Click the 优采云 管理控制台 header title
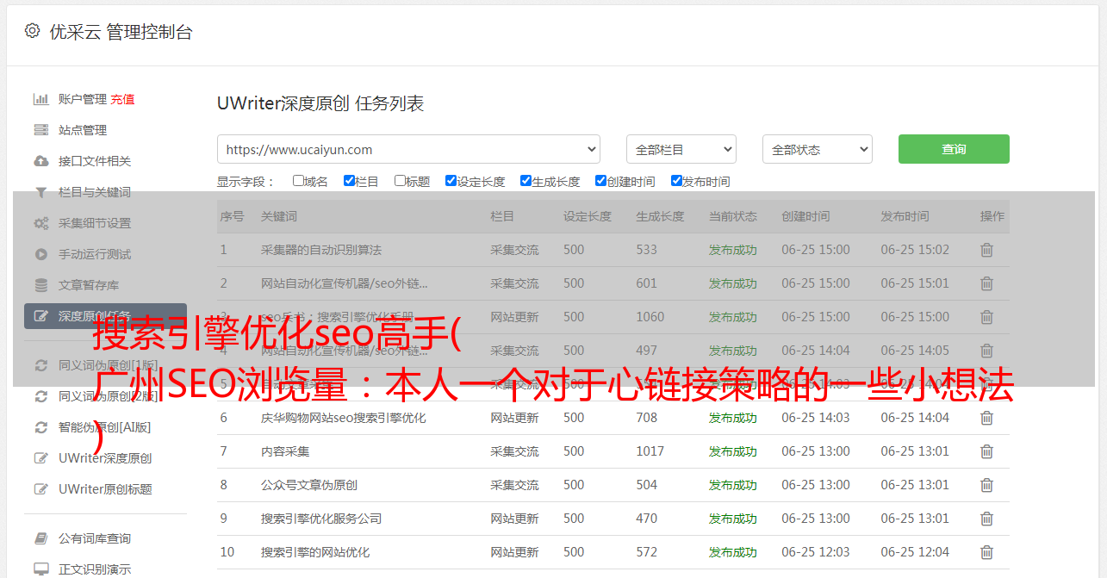 pos(121,32)
